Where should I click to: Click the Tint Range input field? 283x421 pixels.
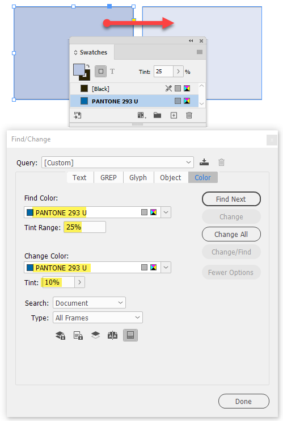pos(85,227)
